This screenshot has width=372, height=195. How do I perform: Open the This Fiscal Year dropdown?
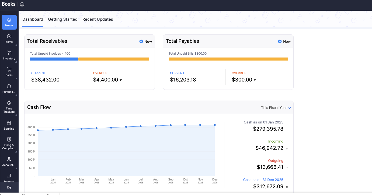tap(276, 108)
